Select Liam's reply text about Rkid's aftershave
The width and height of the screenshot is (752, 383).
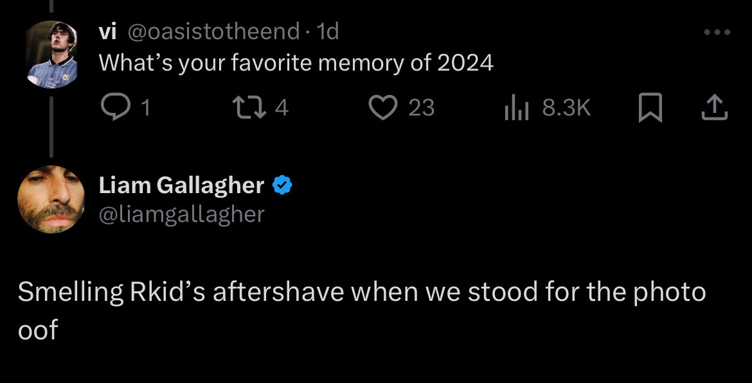pos(362,311)
